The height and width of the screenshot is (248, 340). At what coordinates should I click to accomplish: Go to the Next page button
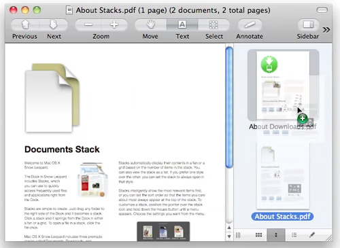pos(54,24)
